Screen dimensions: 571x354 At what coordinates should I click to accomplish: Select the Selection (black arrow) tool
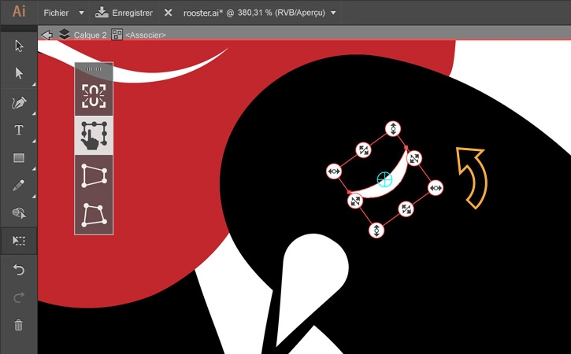19,46
